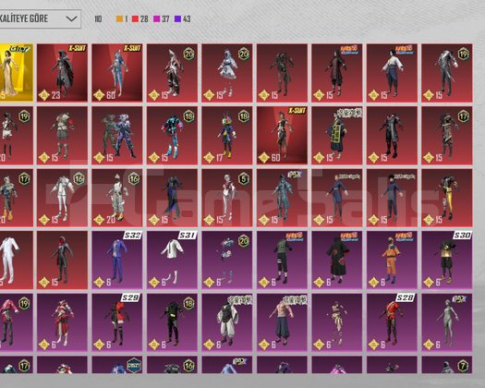Select the pink level 19 purple-tier card
Image resolution: width=485 pixels, height=388 pixels.
(16, 322)
